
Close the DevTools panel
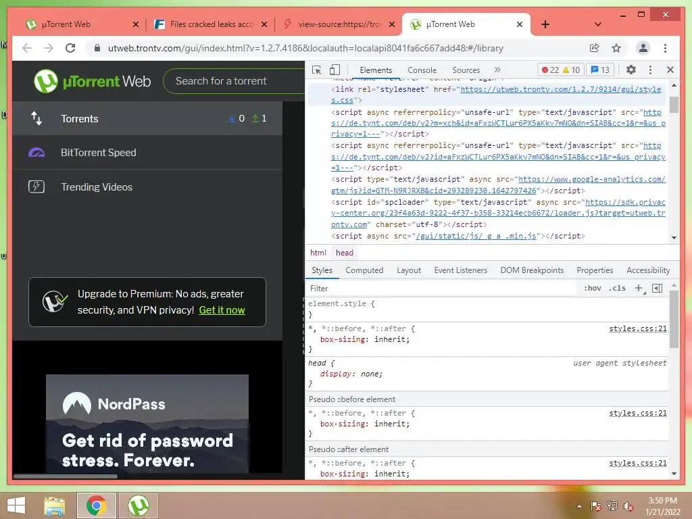coord(670,70)
